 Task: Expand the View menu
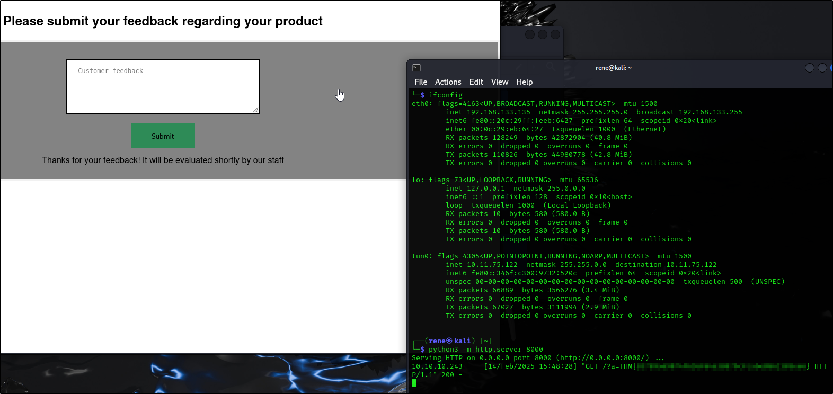point(499,82)
